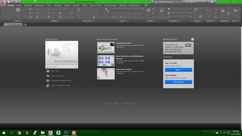Open Layer Properties icon in Layers panel
The image size is (242, 136).
click(107, 10)
